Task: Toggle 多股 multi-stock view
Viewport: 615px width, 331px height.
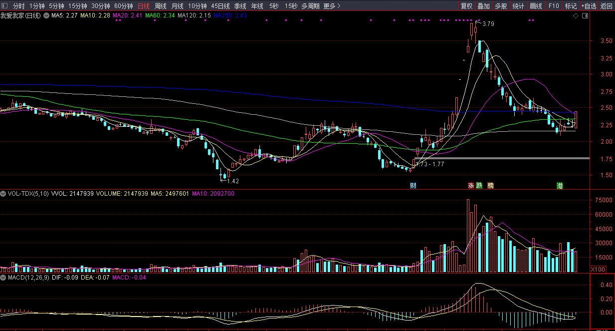Action: click(501, 6)
